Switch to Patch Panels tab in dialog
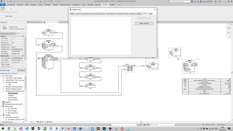 coord(111,14)
